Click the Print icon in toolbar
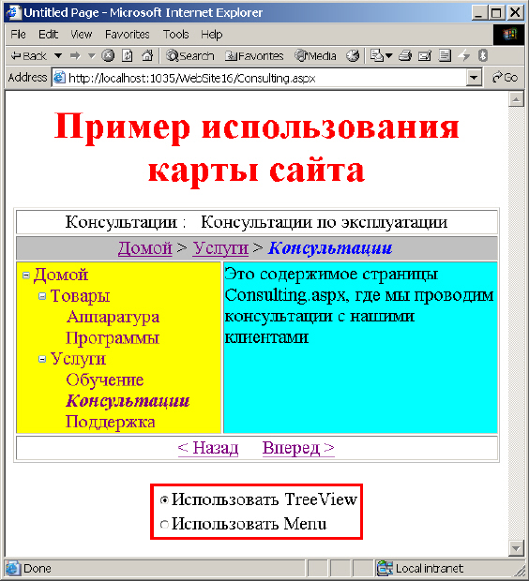 click(405, 56)
